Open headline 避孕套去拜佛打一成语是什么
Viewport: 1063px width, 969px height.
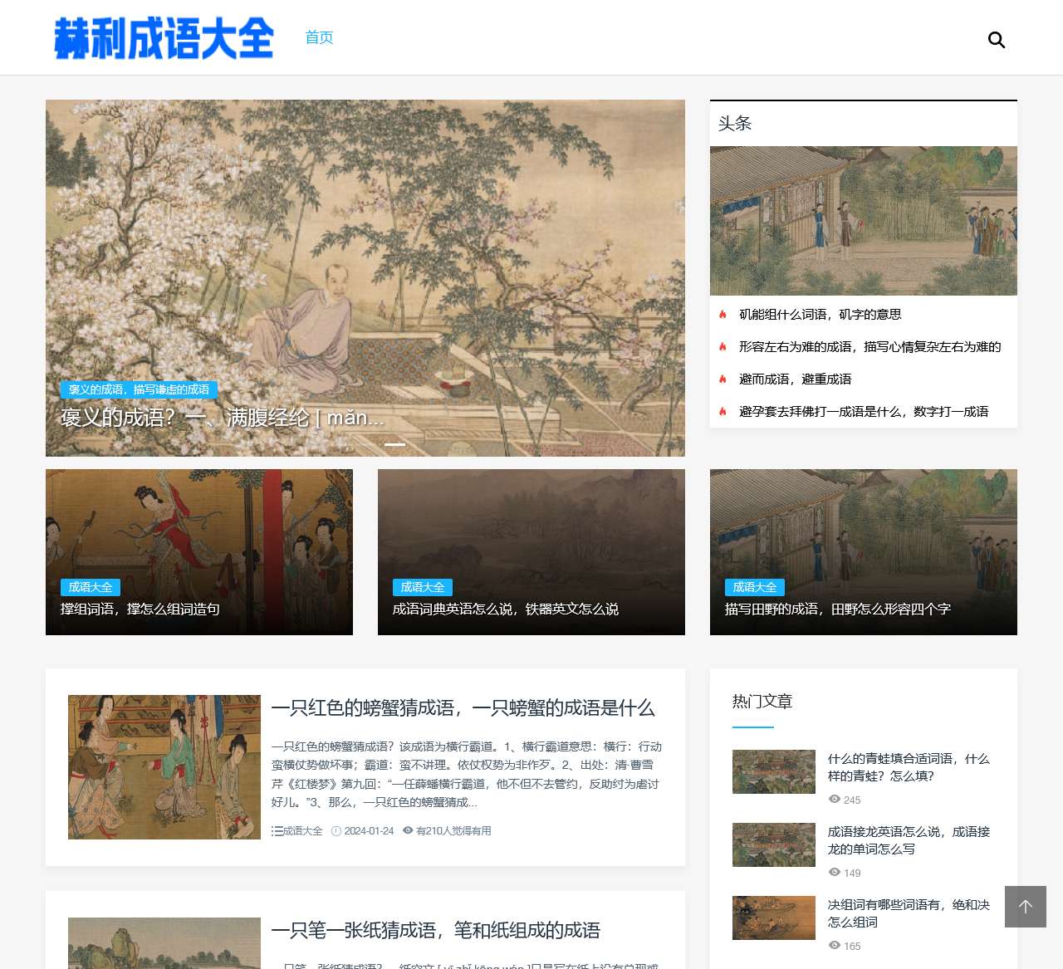pos(864,412)
